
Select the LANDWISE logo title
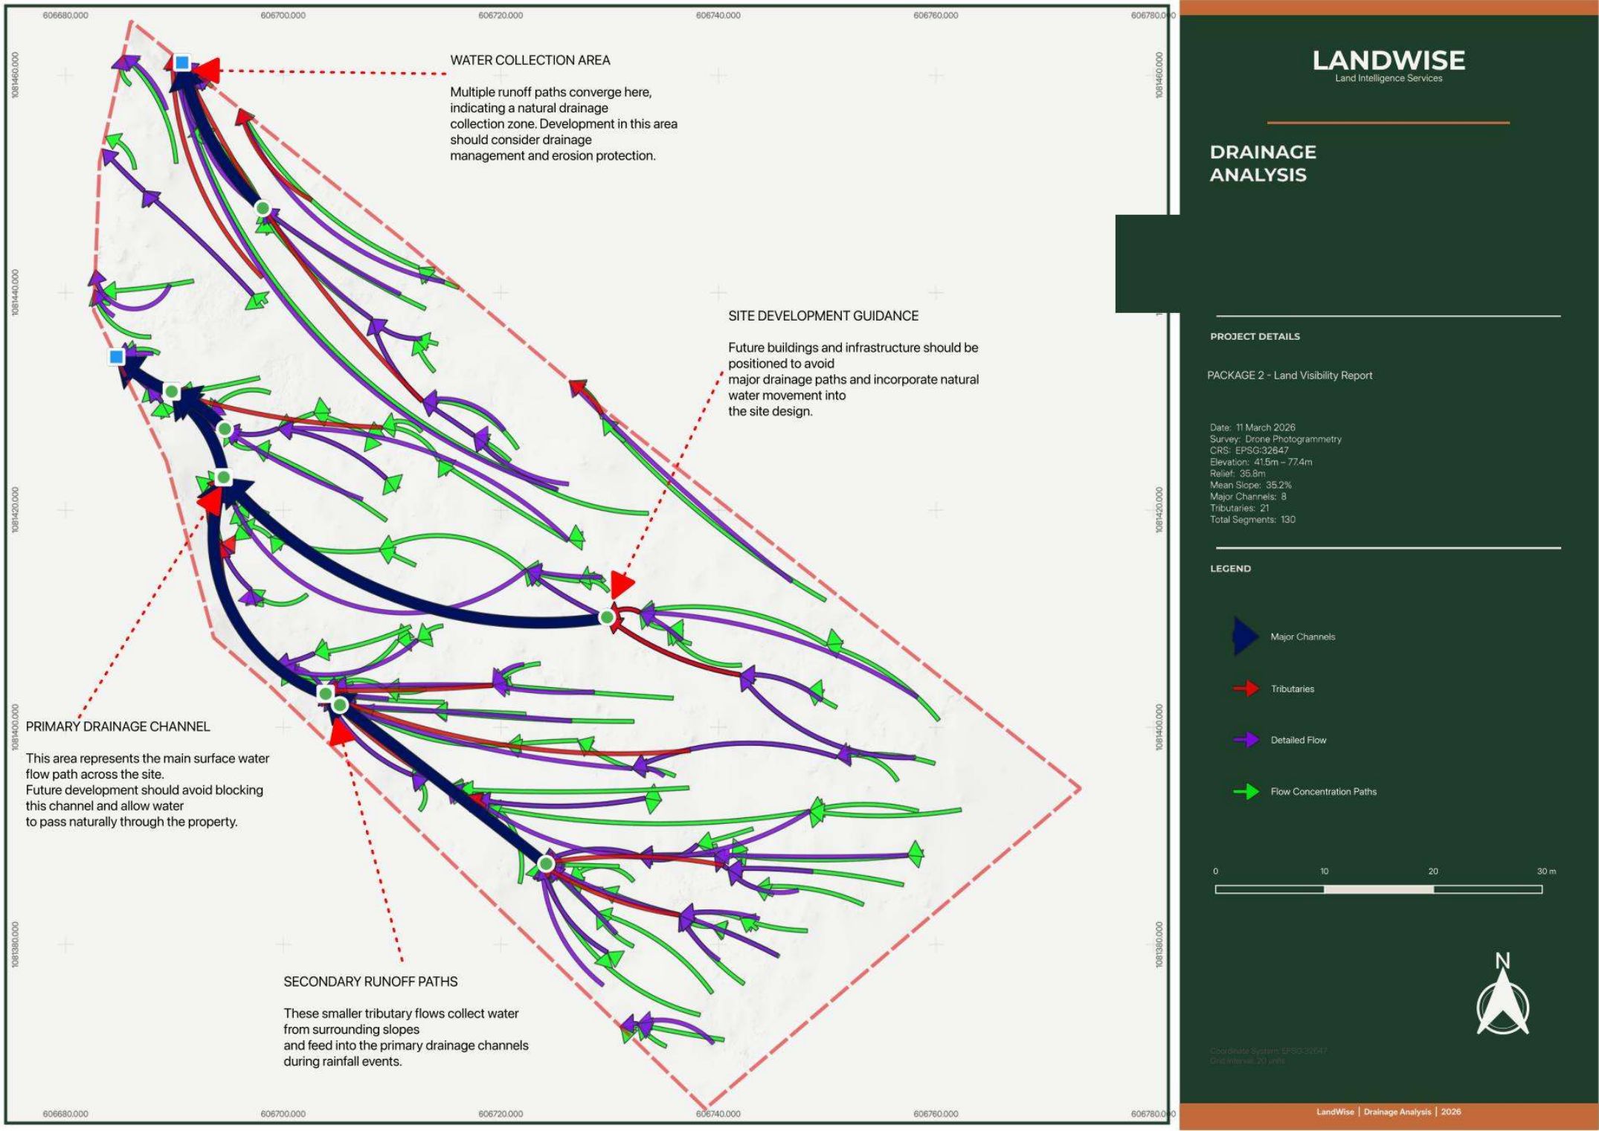click(1389, 60)
